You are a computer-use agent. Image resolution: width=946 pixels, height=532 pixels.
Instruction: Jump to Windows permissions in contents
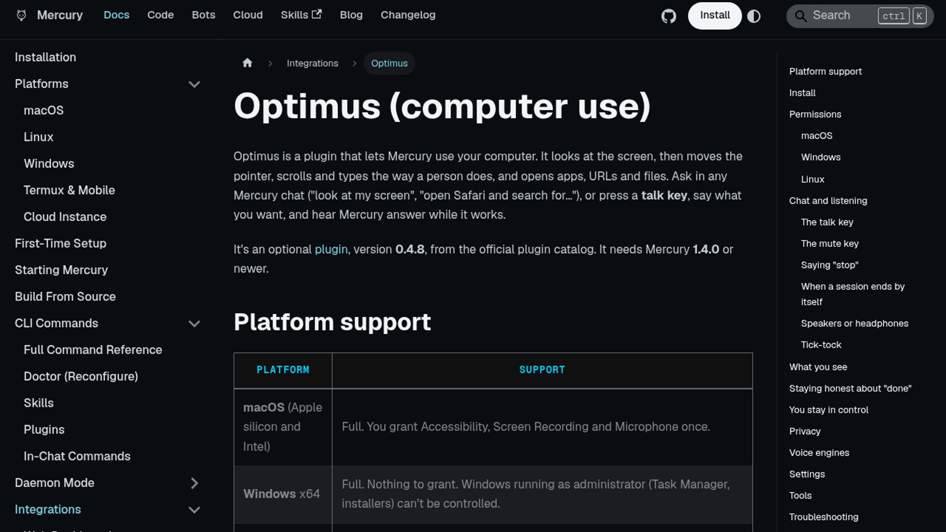[820, 157]
